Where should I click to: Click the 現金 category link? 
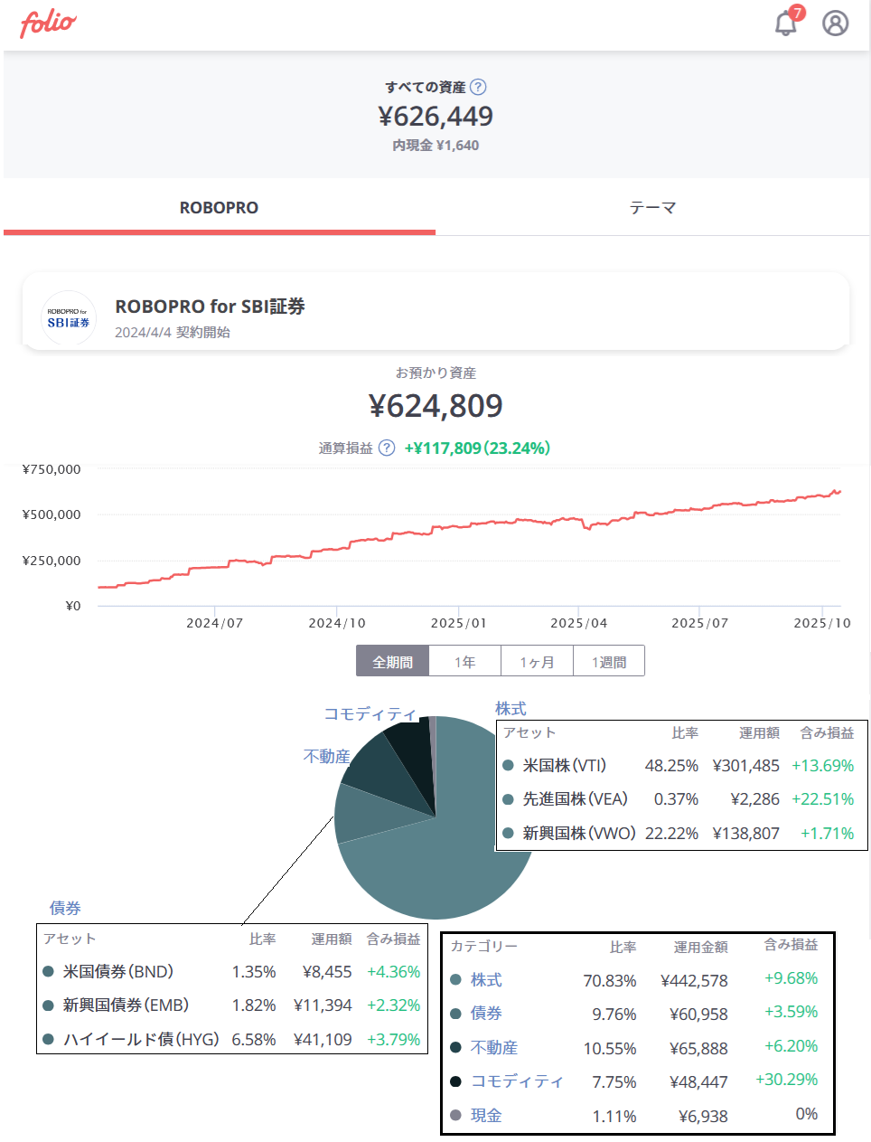(486, 1115)
